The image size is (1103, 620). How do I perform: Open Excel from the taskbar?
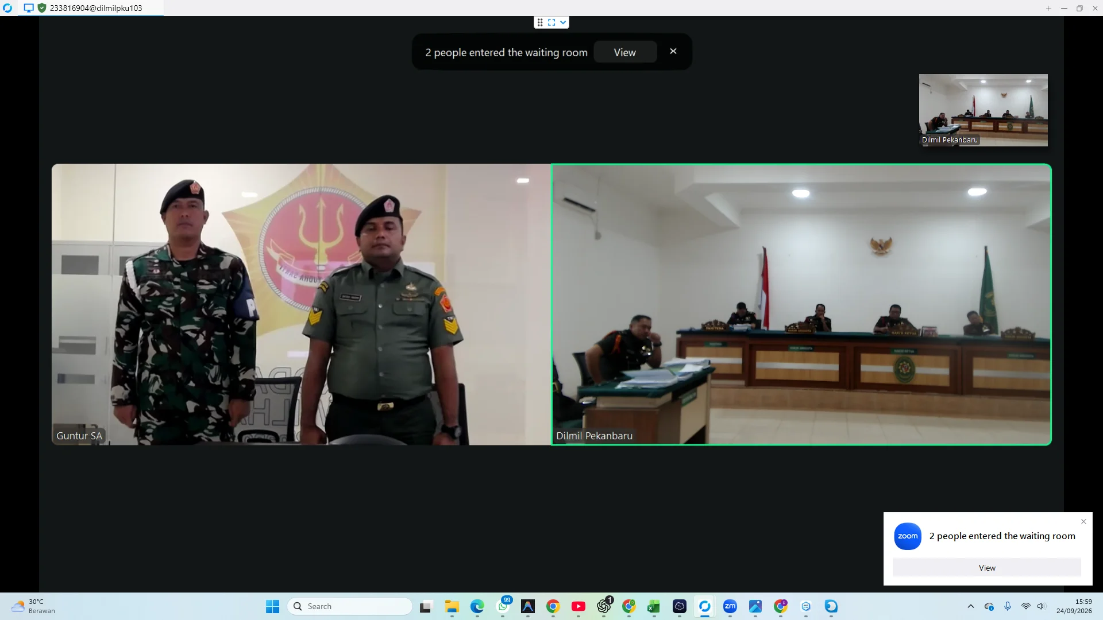pyautogui.click(x=654, y=606)
